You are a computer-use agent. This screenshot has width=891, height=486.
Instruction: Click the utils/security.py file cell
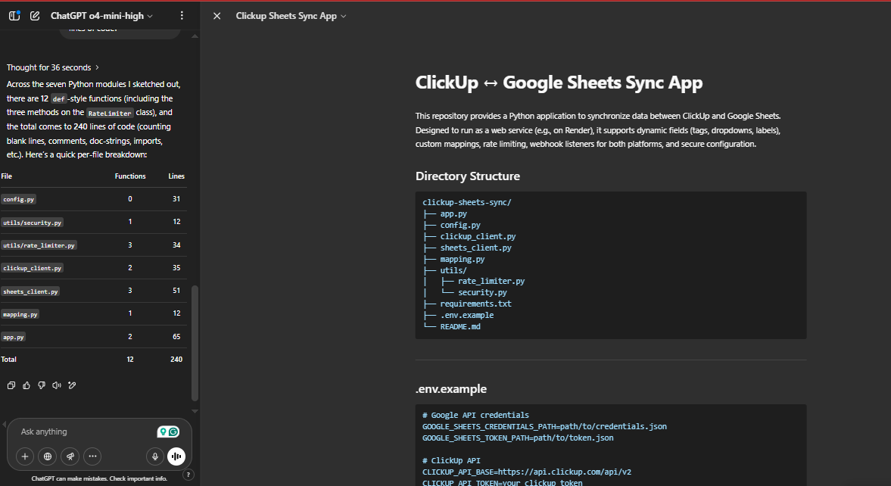coord(32,223)
